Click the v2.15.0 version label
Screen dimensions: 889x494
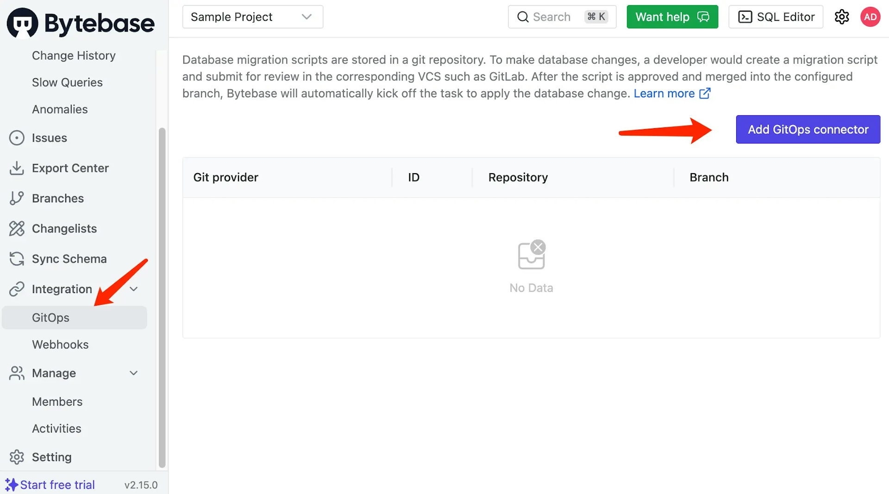[141, 485]
